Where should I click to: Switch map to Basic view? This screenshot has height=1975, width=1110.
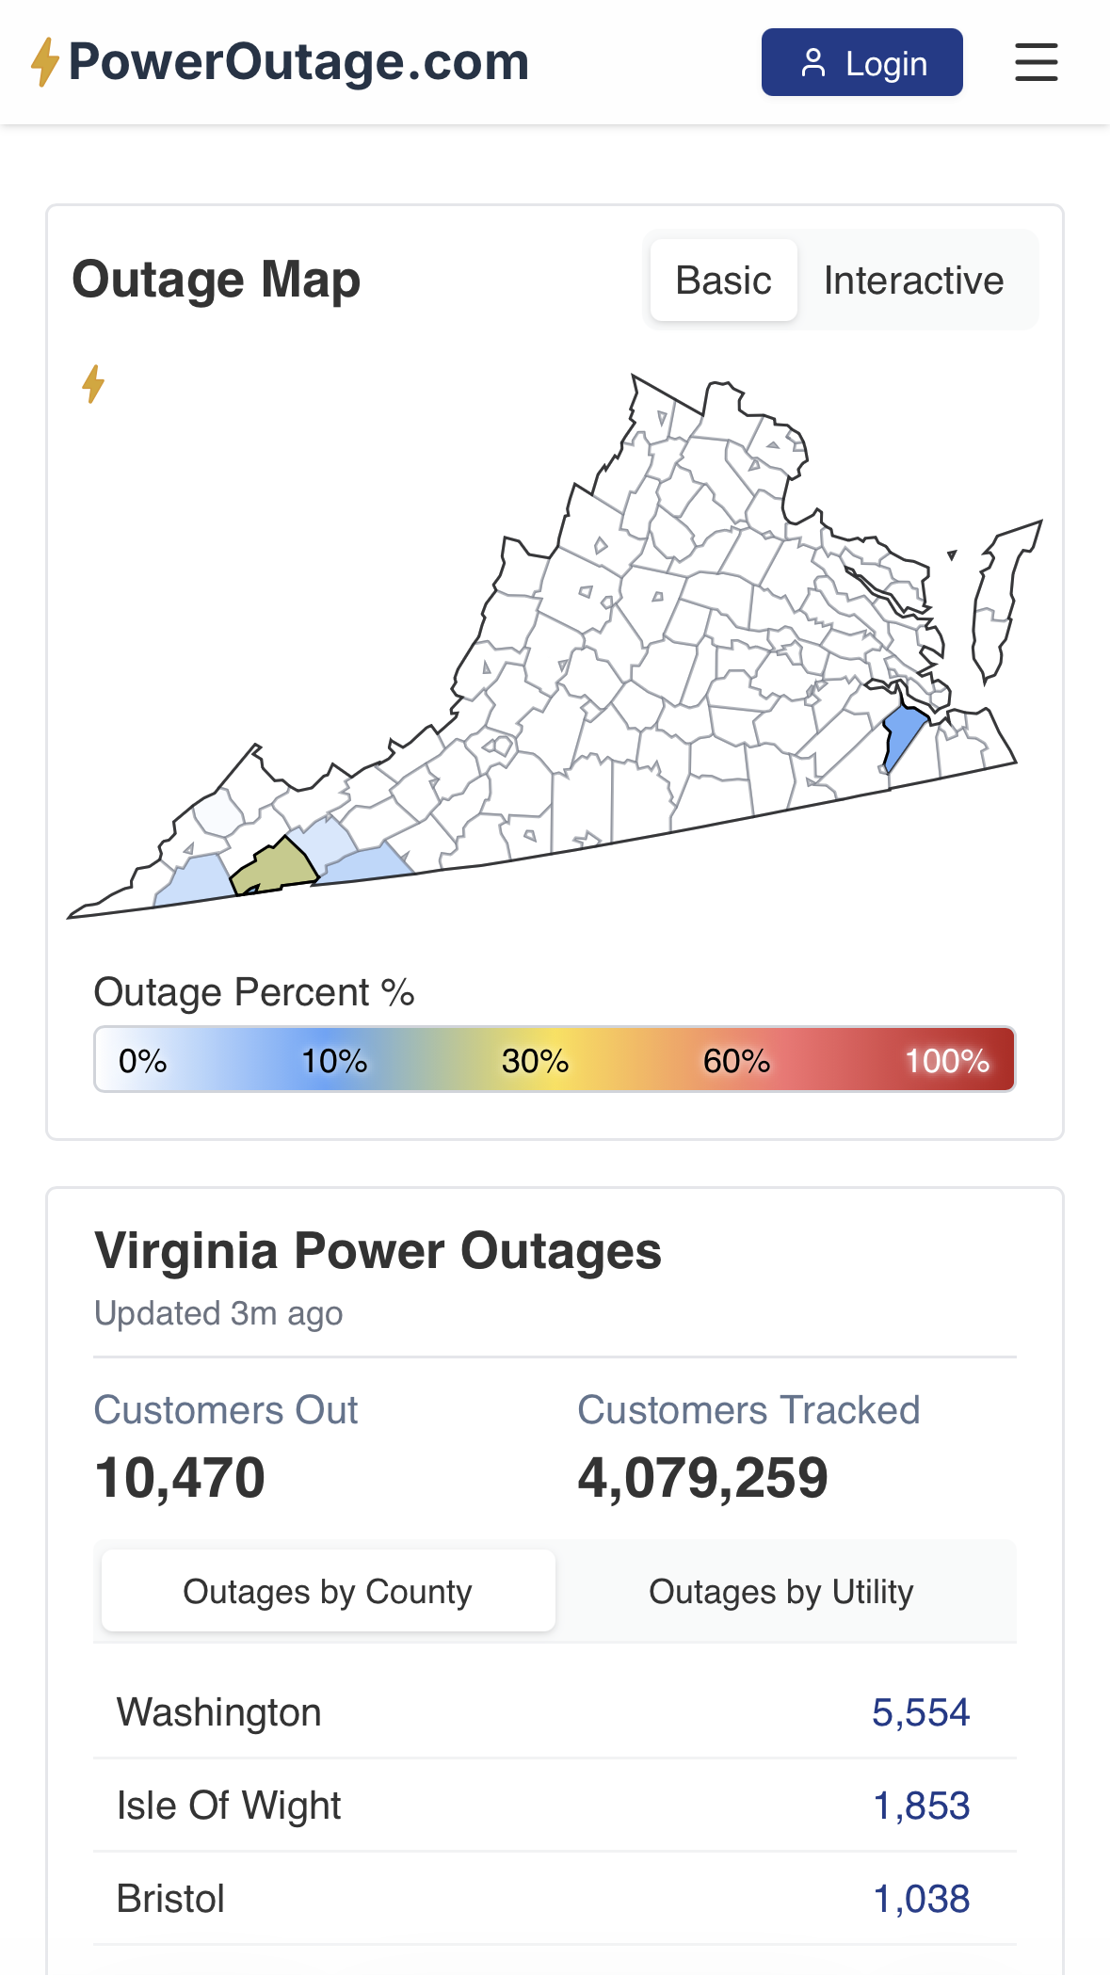pyautogui.click(x=723, y=281)
